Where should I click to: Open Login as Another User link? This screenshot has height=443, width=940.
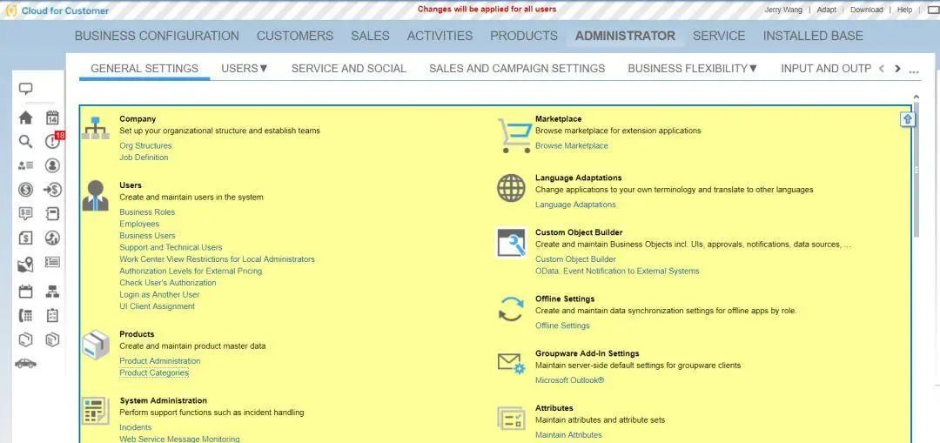(159, 294)
